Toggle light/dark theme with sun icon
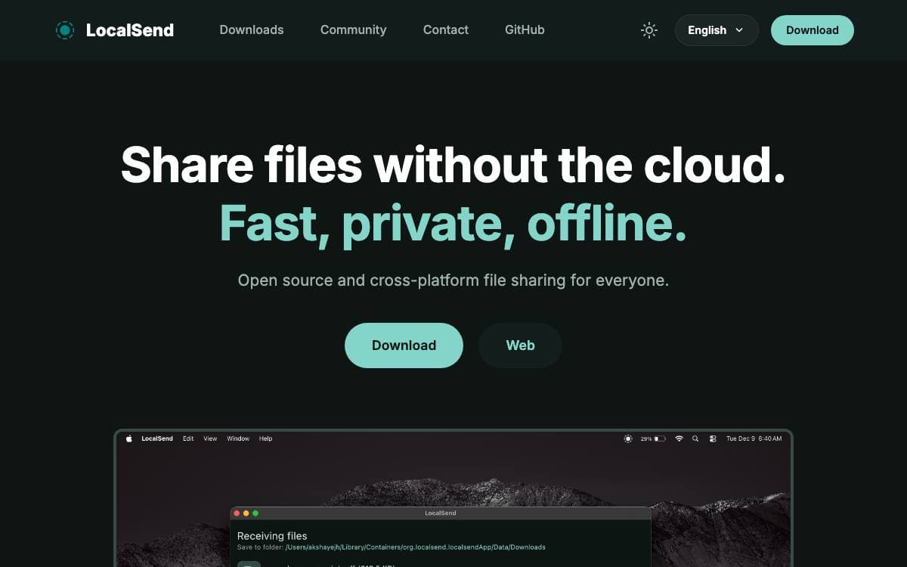 coord(649,30)
